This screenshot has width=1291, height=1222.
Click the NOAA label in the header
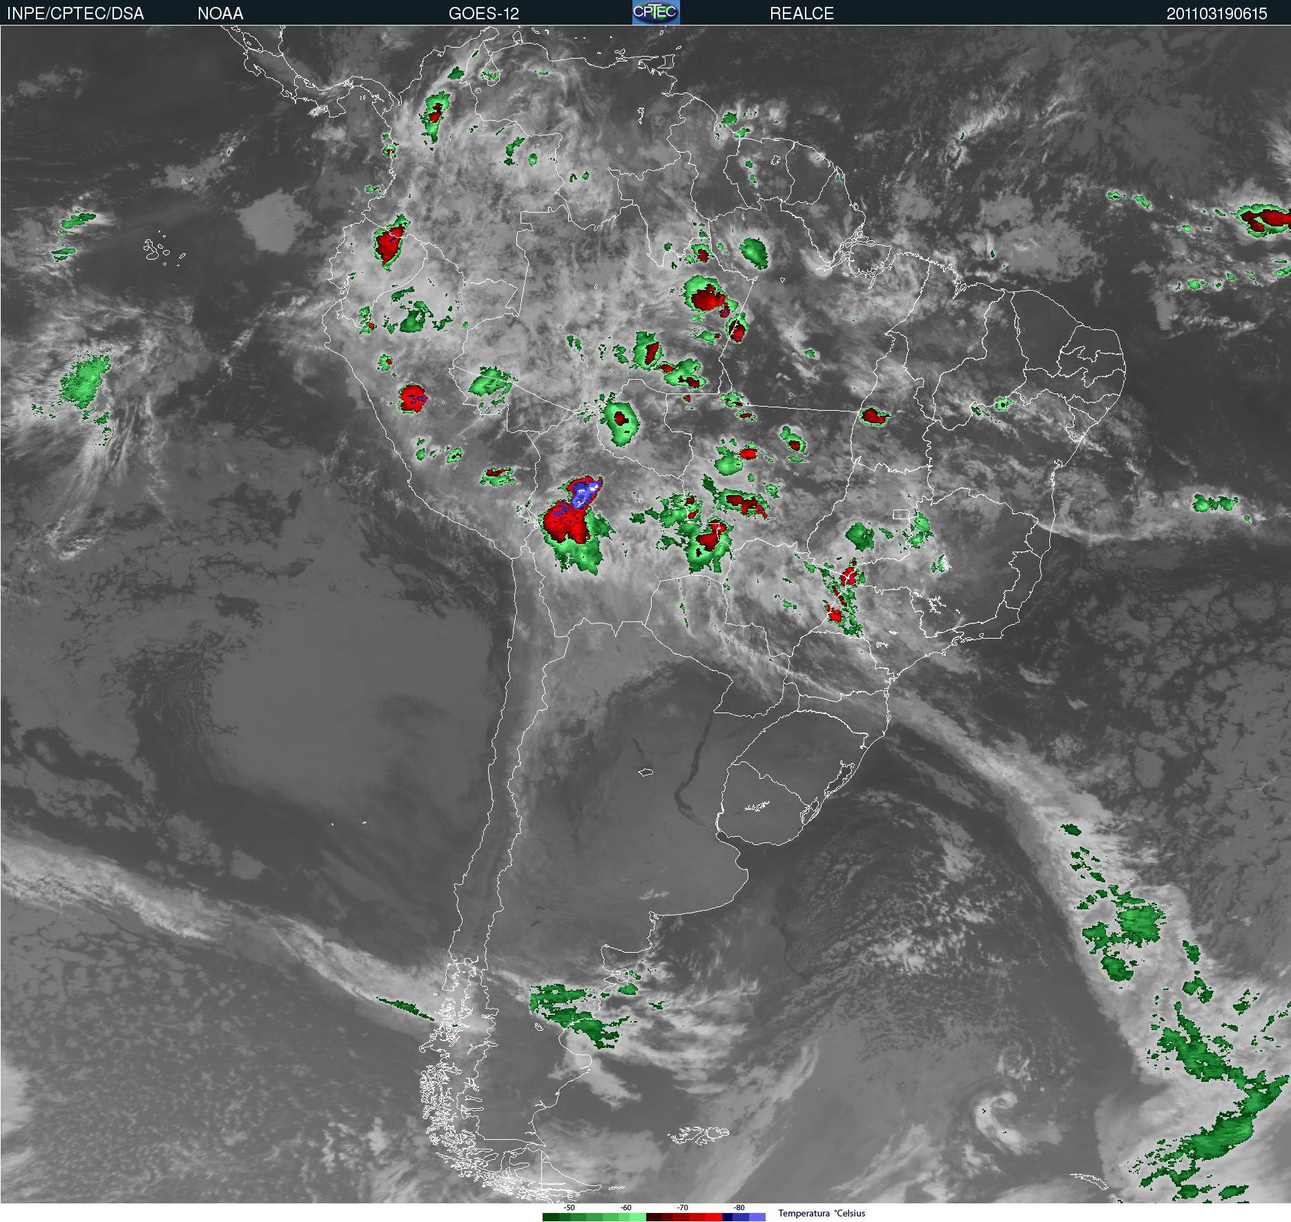coord(220,13)
